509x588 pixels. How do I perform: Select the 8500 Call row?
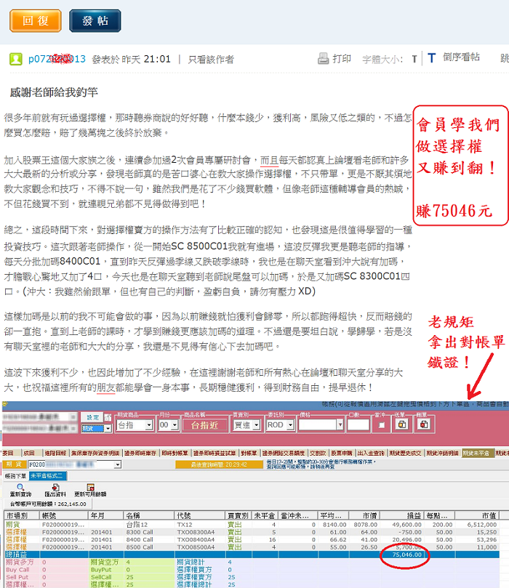click(252, 547)
